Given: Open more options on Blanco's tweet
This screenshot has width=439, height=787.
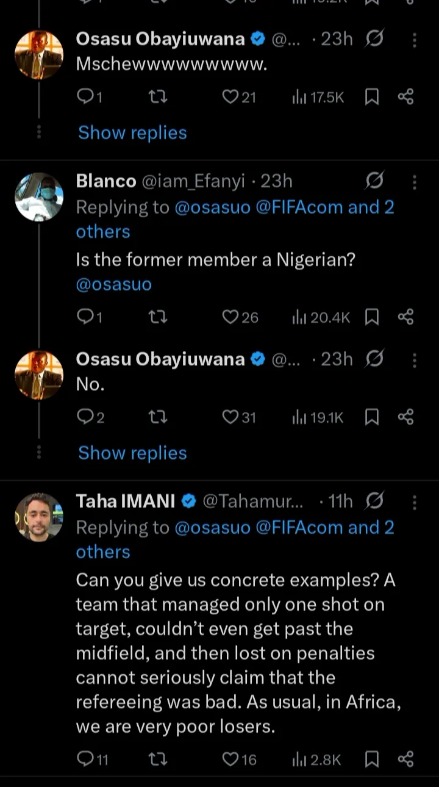Looking at the screenshot, I should (415, 182).
